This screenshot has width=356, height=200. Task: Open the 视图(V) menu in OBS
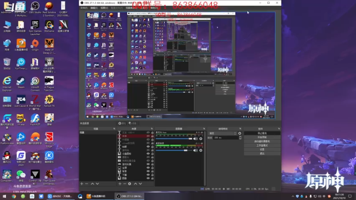pos(104,8)
